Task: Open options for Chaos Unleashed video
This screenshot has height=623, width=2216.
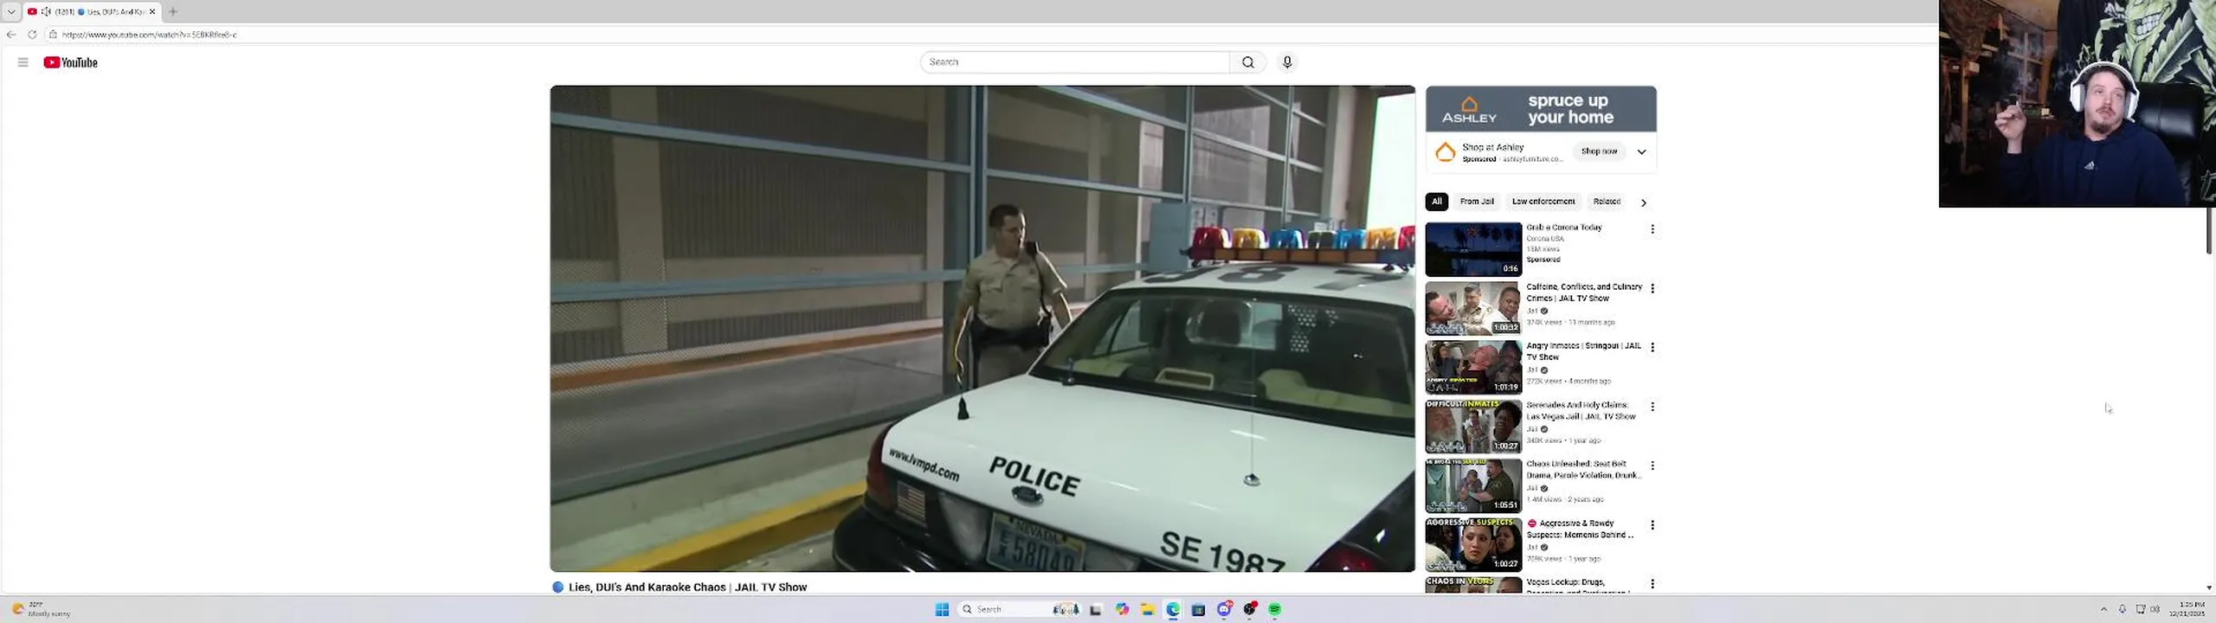Action: (x=1652, y=466)
